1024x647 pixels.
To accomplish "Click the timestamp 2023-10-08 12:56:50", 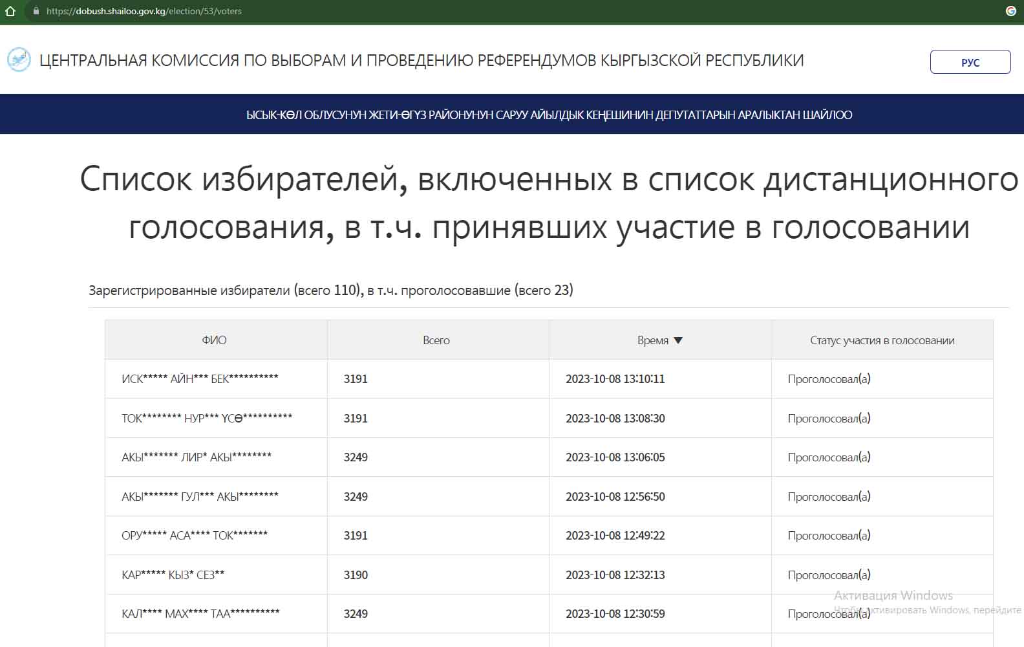I will [615, 497].
